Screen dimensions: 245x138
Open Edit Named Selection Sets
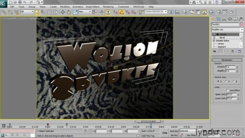pyautogui.click(x=141, y=12)
